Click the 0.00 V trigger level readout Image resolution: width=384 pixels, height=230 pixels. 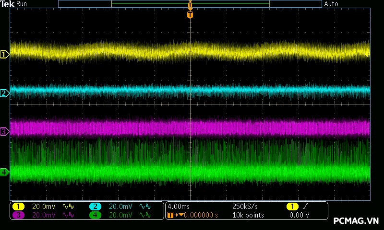click(x=299, y=215)
